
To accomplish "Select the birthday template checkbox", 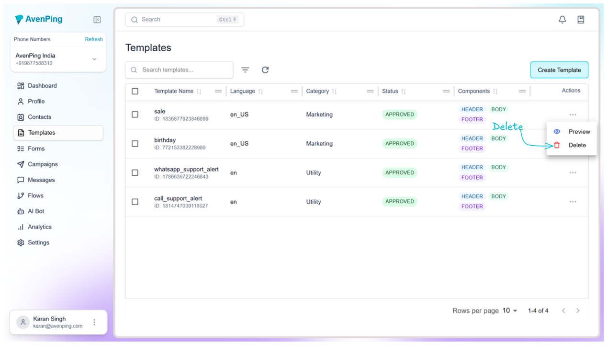I will [135, 144].
